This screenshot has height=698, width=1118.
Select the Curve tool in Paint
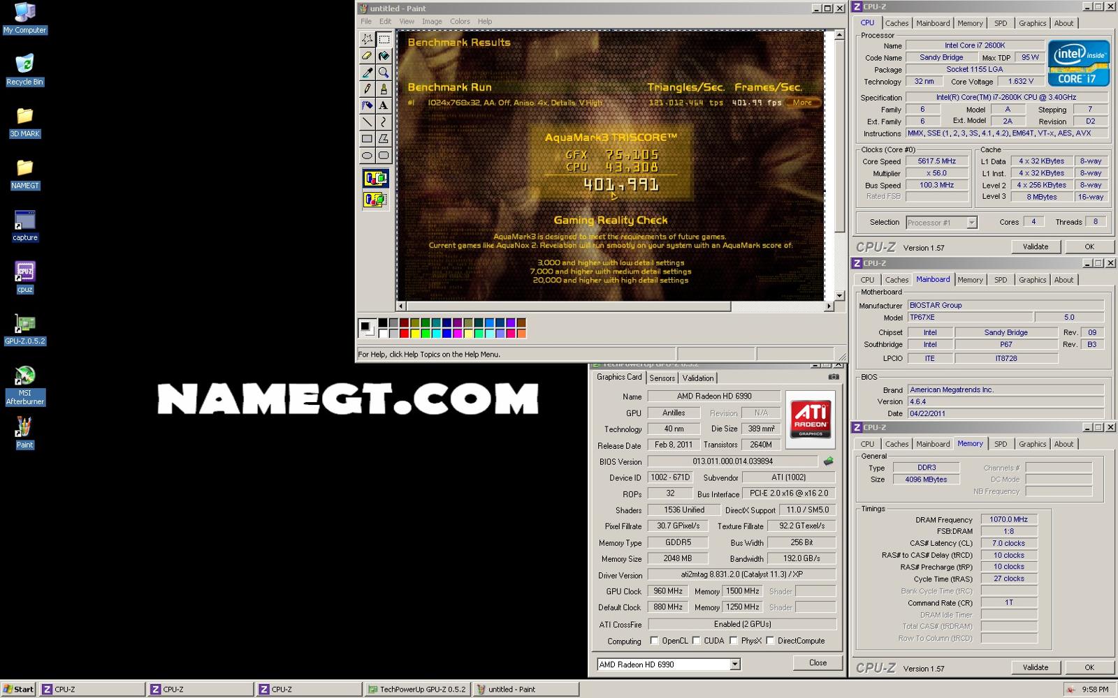click(384, 122)
